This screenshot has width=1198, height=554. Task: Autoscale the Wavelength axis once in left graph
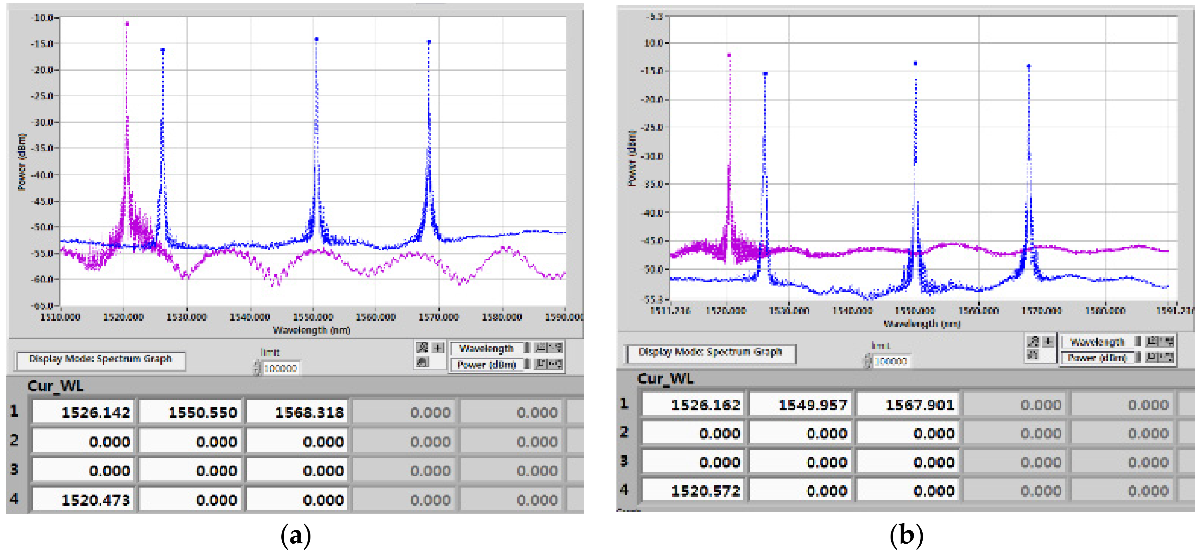pos(540,348)
